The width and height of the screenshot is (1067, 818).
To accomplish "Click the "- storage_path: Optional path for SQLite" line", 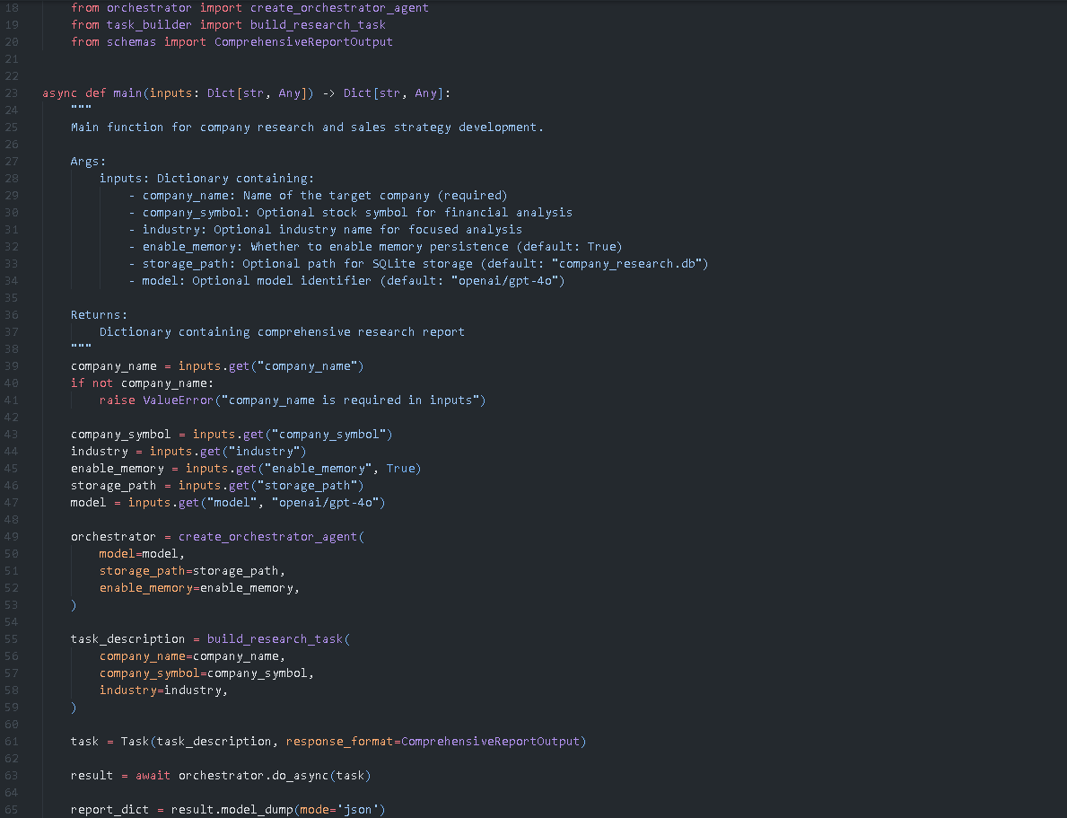I will click(418, 264).
